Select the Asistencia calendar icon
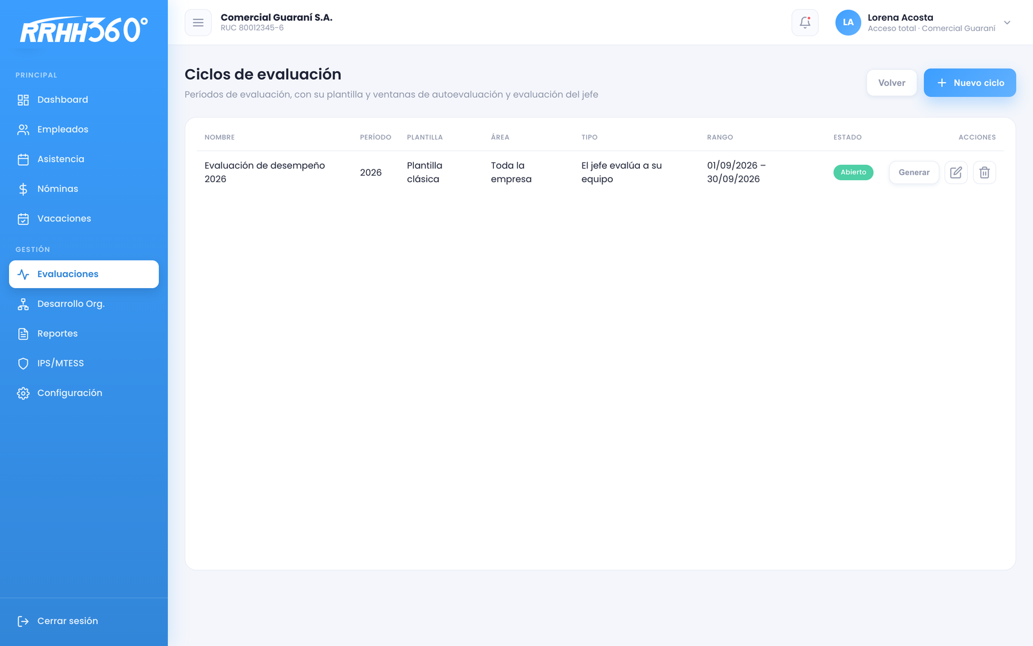 tap(23, 159)
